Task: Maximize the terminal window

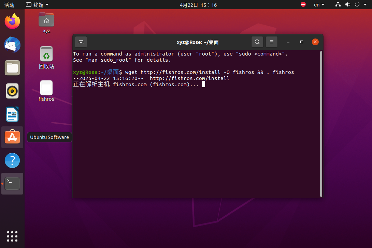Action: (x=302, y=42)
